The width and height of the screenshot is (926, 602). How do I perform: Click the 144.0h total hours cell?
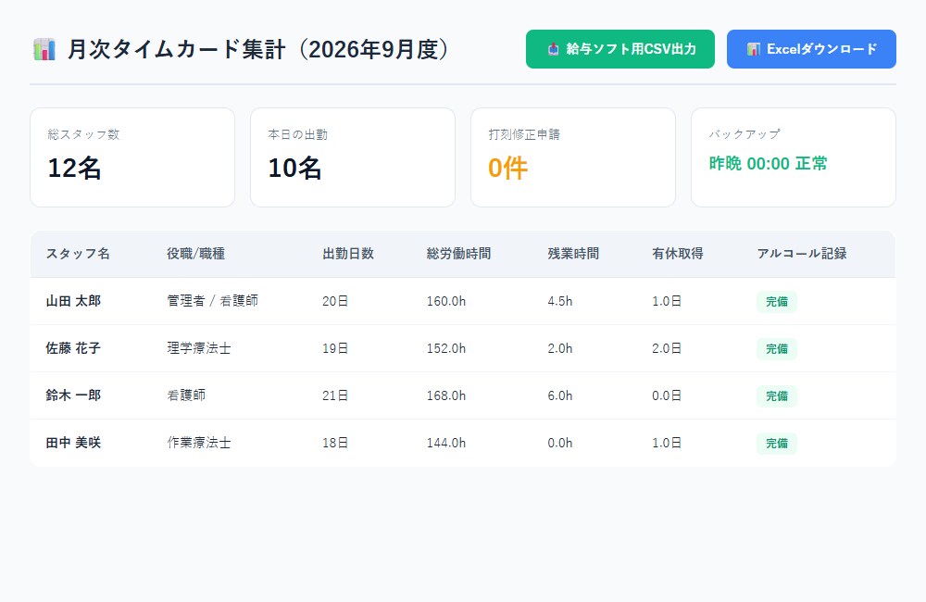[x=446, y=443]
